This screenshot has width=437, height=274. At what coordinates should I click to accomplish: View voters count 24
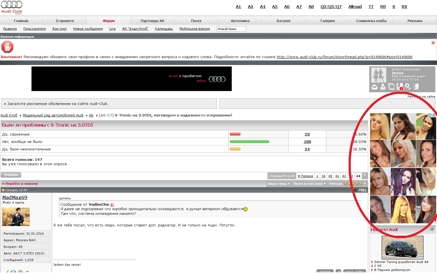click(x=307, y=149)
